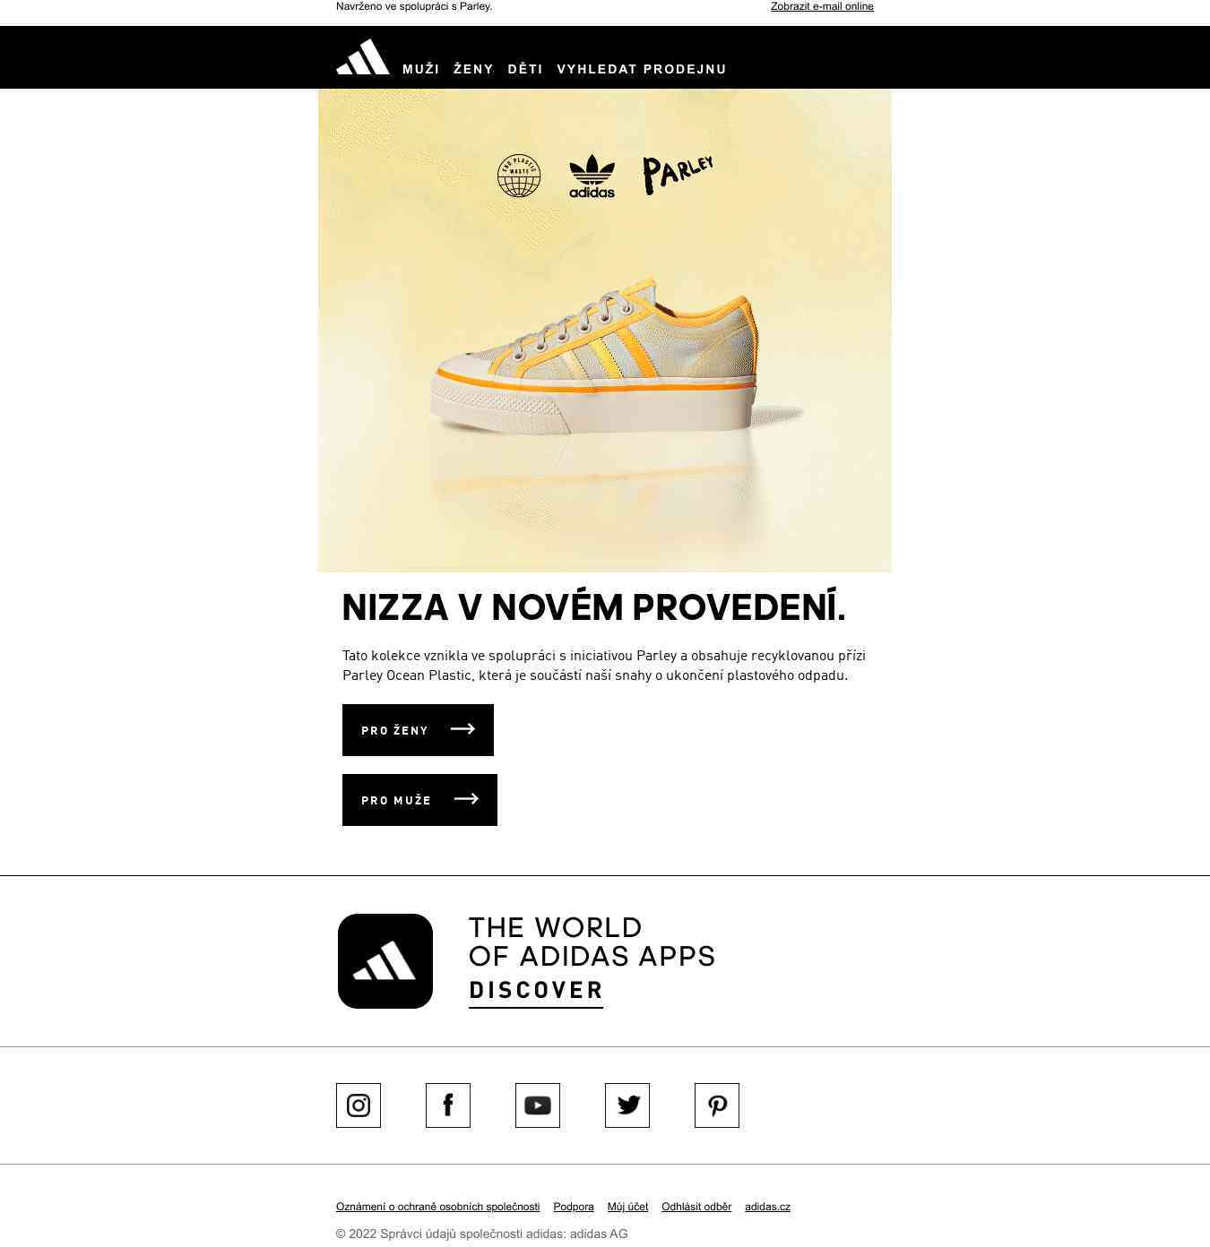Click the adidas app icon
1210x1247 pixels.
coord(385,961)
